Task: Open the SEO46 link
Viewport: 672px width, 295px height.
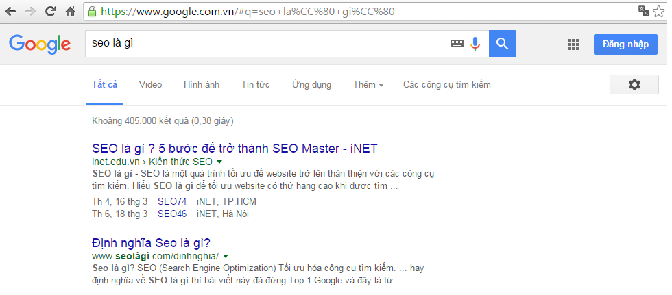Action: tap(172, 214)
